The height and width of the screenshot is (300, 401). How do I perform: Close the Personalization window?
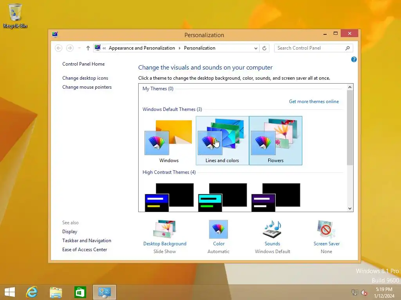pyautogui.click(x=350, y=34)
